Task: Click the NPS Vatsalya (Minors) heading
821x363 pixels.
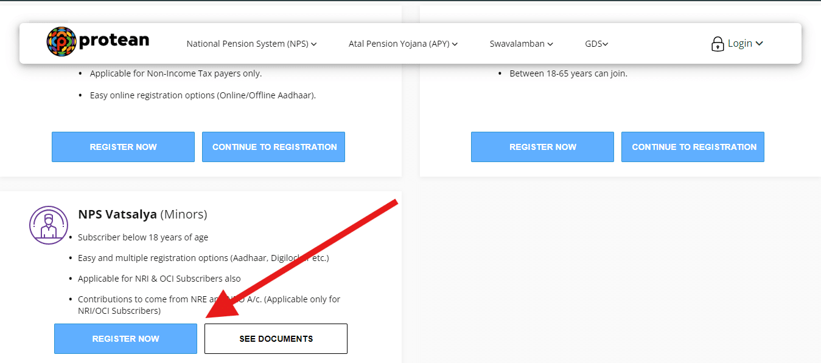Action: 142,214
